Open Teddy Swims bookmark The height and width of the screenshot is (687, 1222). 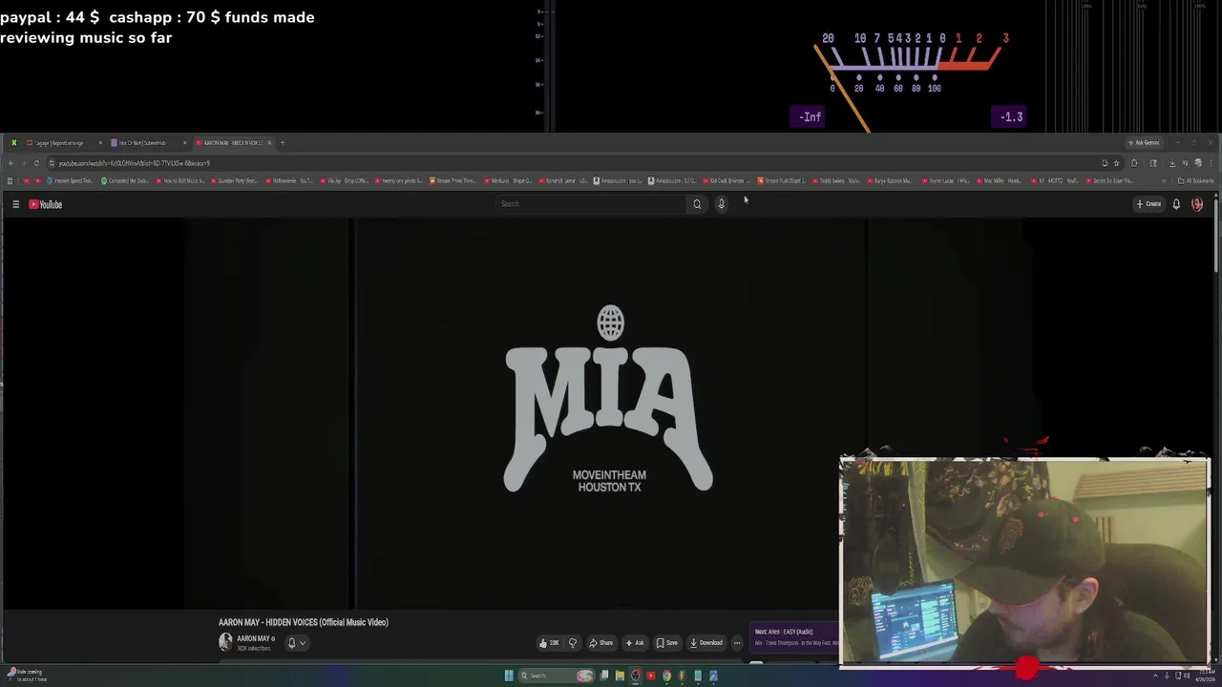click(x=836, y=180)
